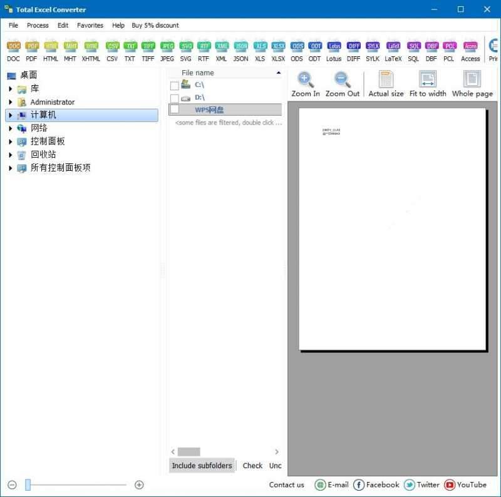Open the Favorites menu
501x497 pixels.
(90, 25)
